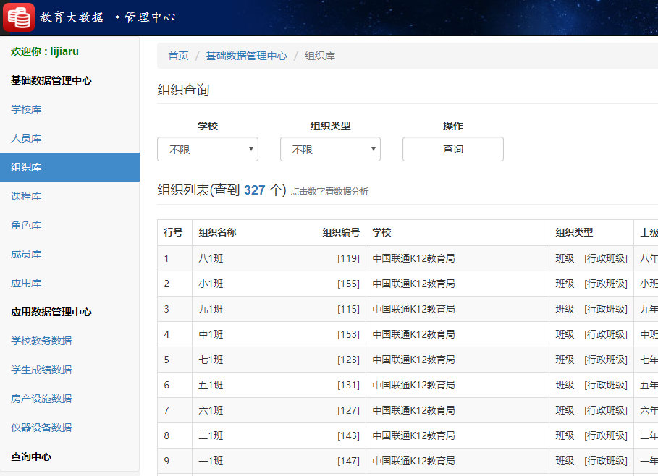Open the 成员库 sidebar entry

click(26, 254)
